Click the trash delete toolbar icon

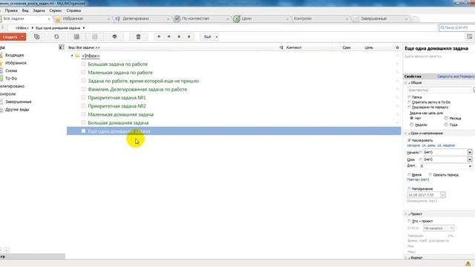tap(139, 36)
